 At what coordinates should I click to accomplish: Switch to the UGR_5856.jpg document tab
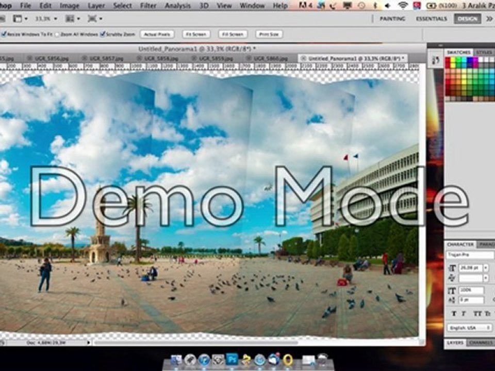52,59
